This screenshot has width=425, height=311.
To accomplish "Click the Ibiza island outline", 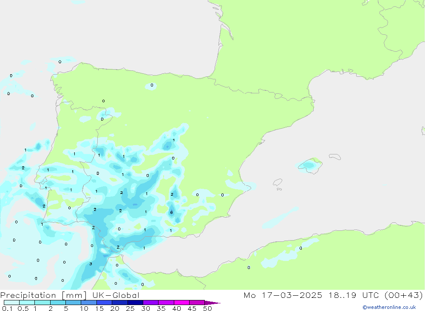I will tap(278, 182).
